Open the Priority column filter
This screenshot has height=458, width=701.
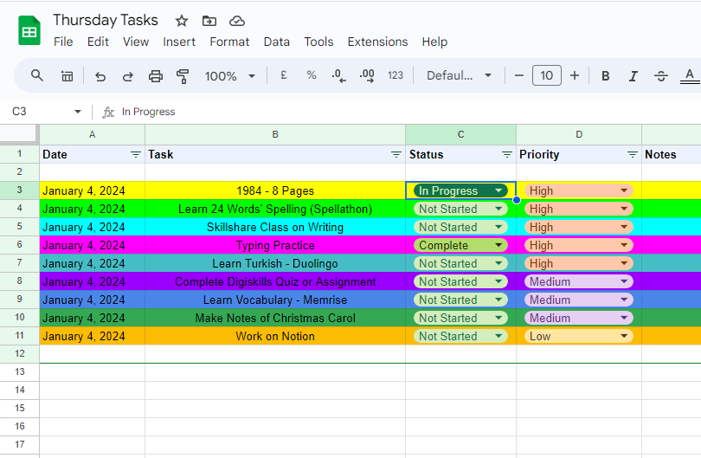pyautogui.click(x=632, y=154)
